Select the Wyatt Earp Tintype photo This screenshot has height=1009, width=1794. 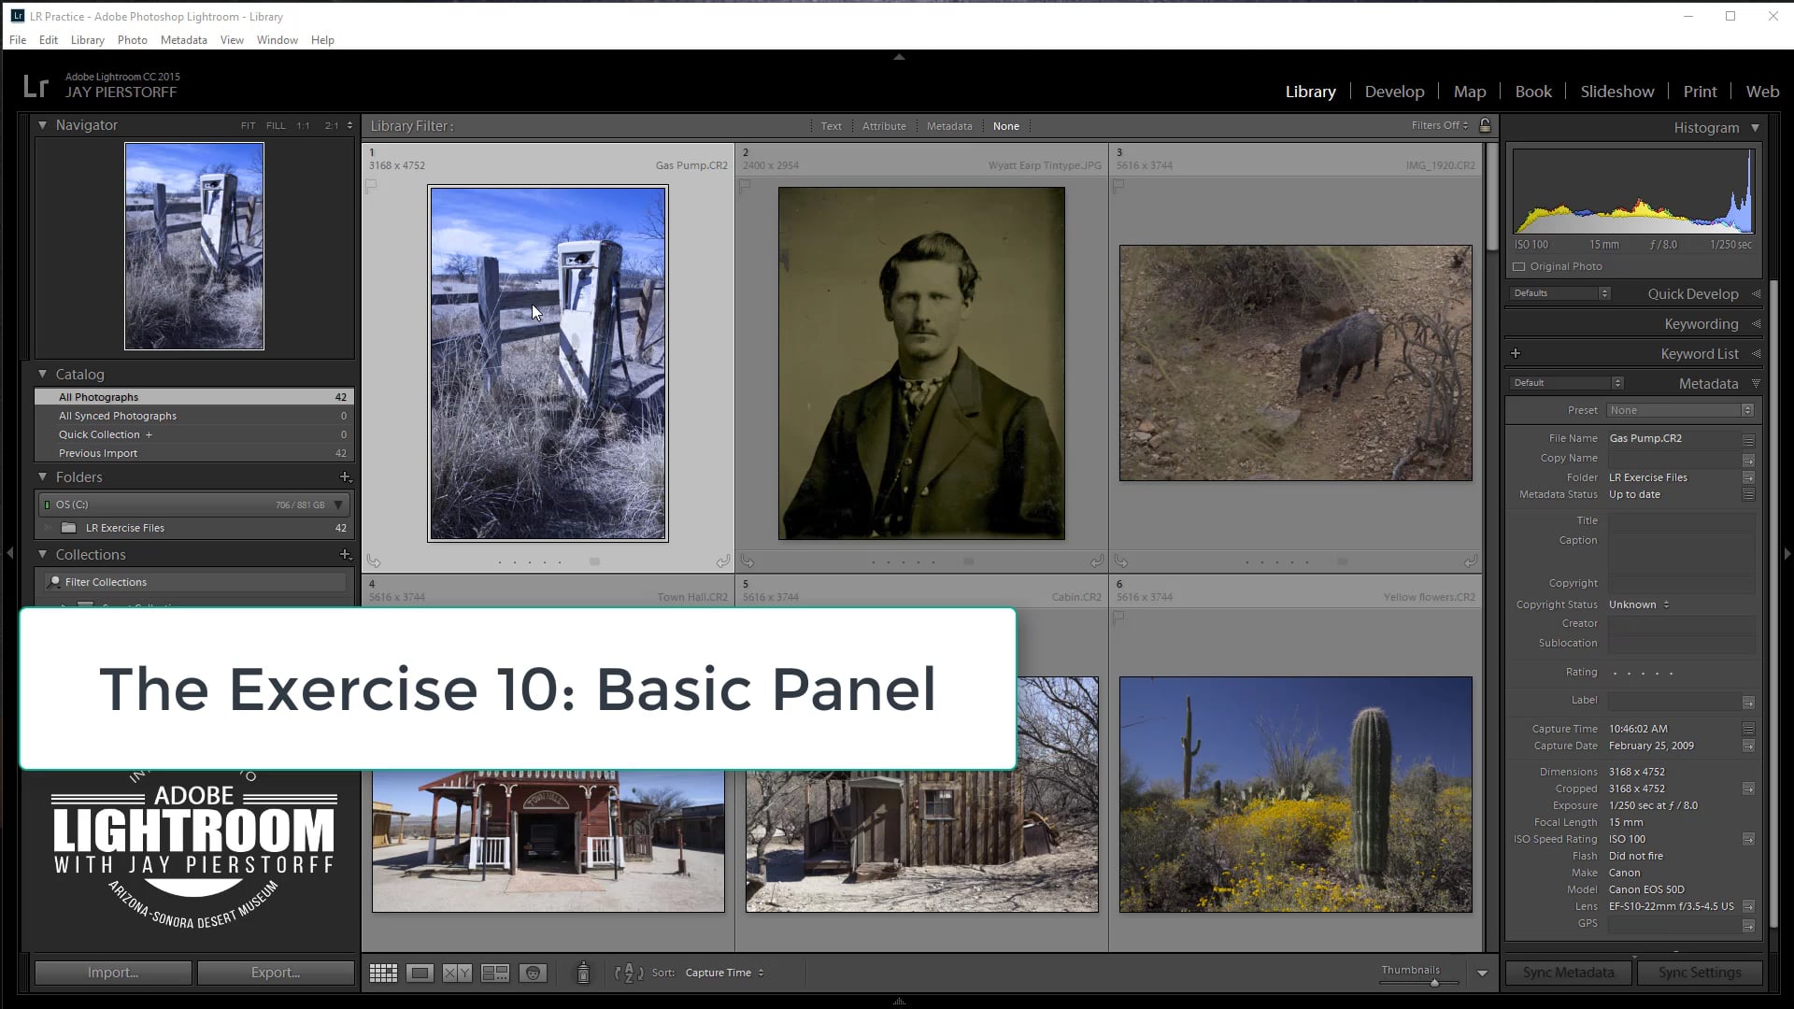pyautogui.click(x=921, y=364)
